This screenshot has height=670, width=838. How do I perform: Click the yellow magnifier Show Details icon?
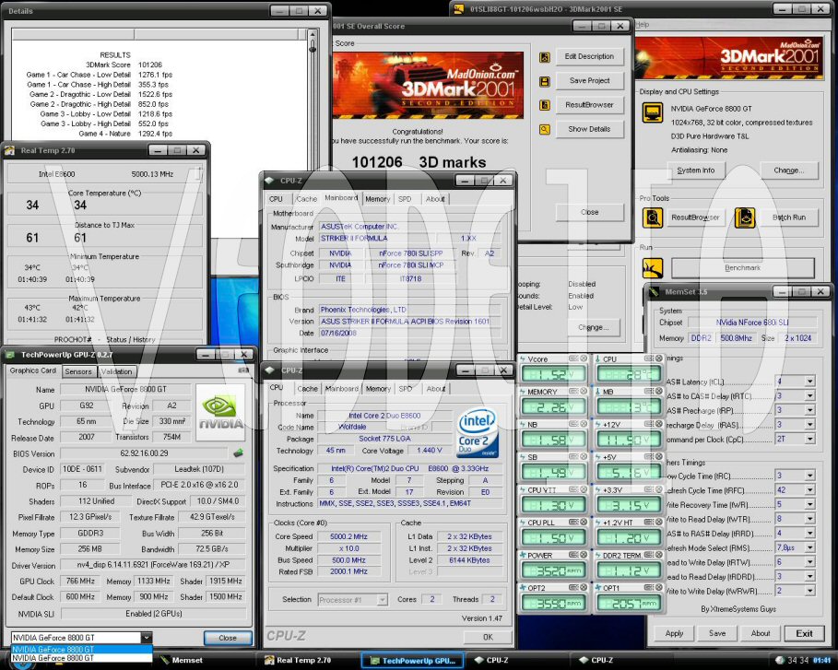pos(545,129)
